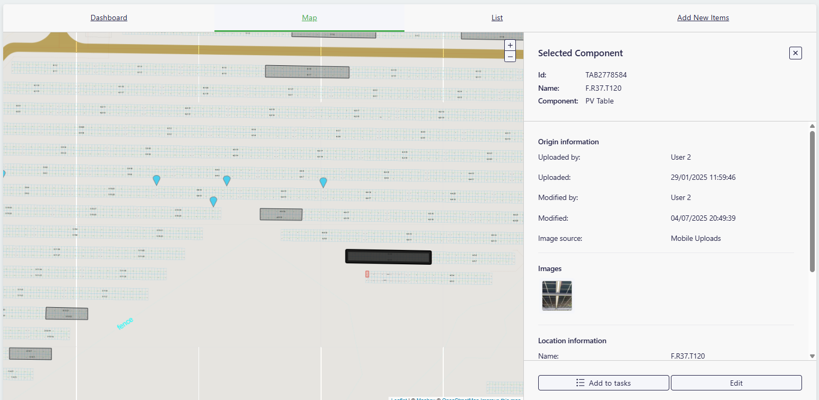Select the Map tab

coord(309,18)
